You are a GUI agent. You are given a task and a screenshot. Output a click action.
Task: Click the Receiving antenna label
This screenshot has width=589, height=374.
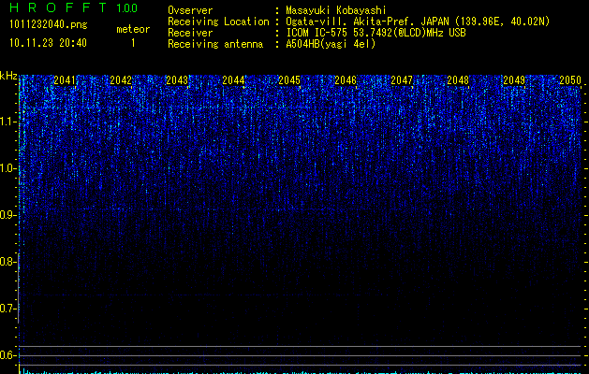(215, 44)
